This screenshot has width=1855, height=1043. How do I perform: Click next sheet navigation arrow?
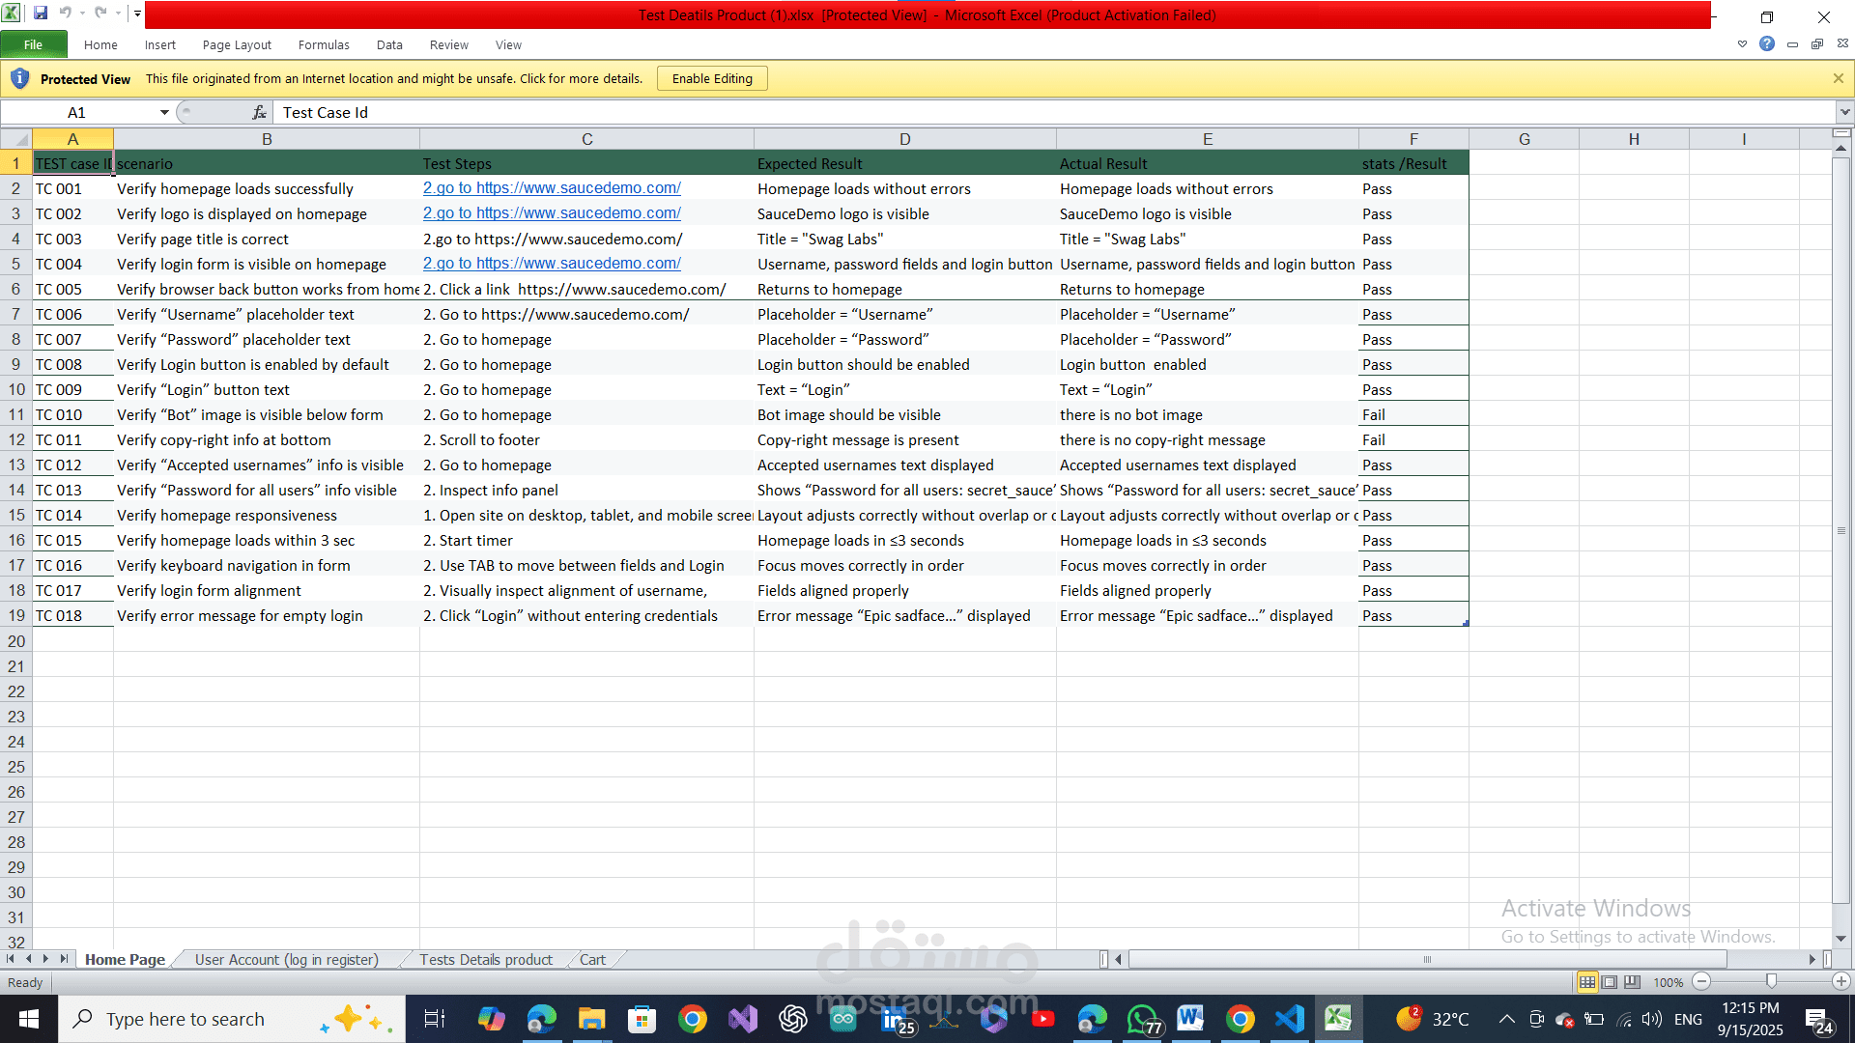(x=45, y=959)
